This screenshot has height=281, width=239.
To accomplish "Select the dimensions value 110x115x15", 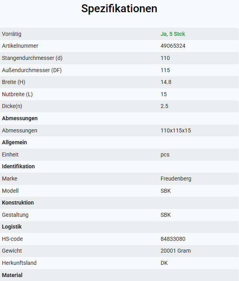I will click(176, 130).
